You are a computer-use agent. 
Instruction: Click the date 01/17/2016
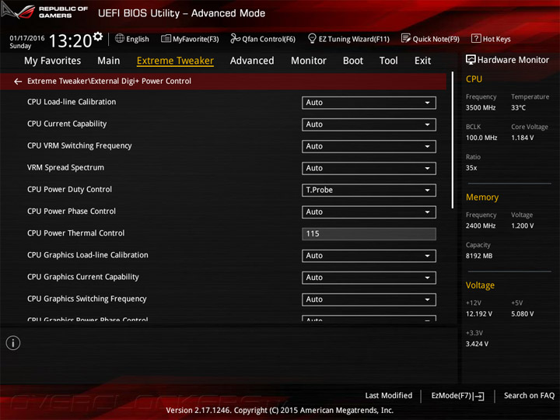(x=27, y=38)
